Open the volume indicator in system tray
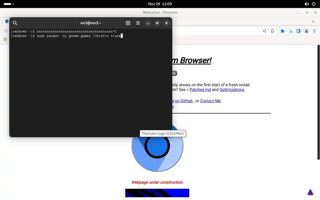The height and width of the screenshot is (200, 320). coord(307,4)
